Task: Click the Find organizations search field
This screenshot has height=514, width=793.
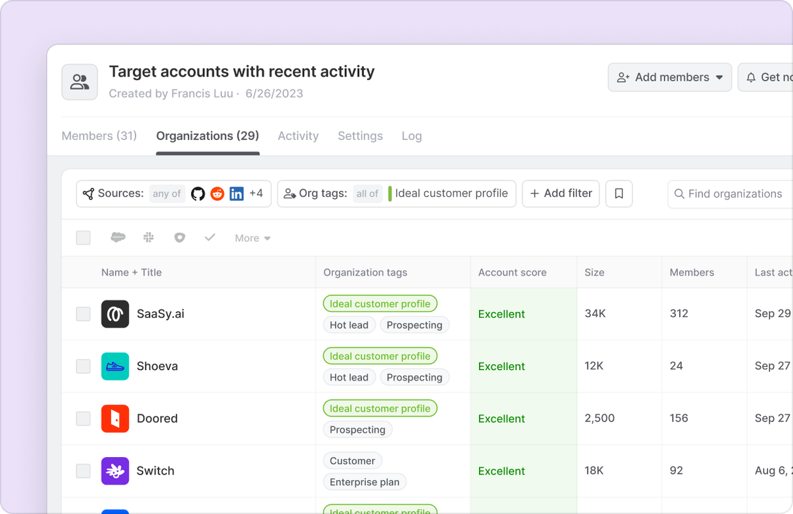Action: point(734,194)
